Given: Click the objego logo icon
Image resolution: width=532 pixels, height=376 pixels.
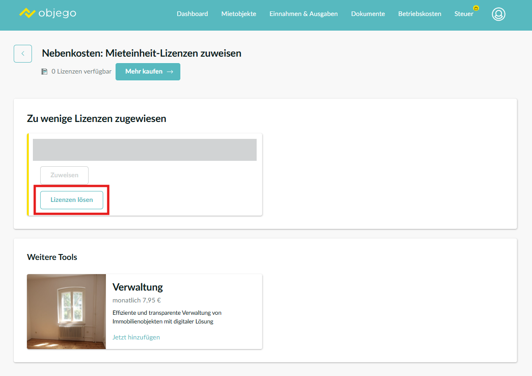Looking at the screenshot, I should [27, 13].
